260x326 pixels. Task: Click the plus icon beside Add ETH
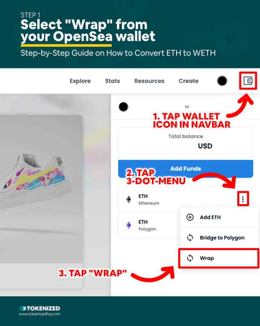click(190, 217)
